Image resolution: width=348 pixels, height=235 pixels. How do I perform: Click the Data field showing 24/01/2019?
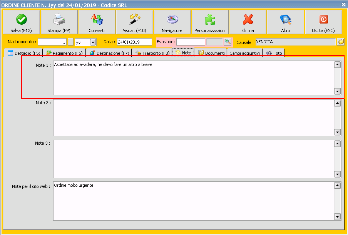tap(134, 42)
